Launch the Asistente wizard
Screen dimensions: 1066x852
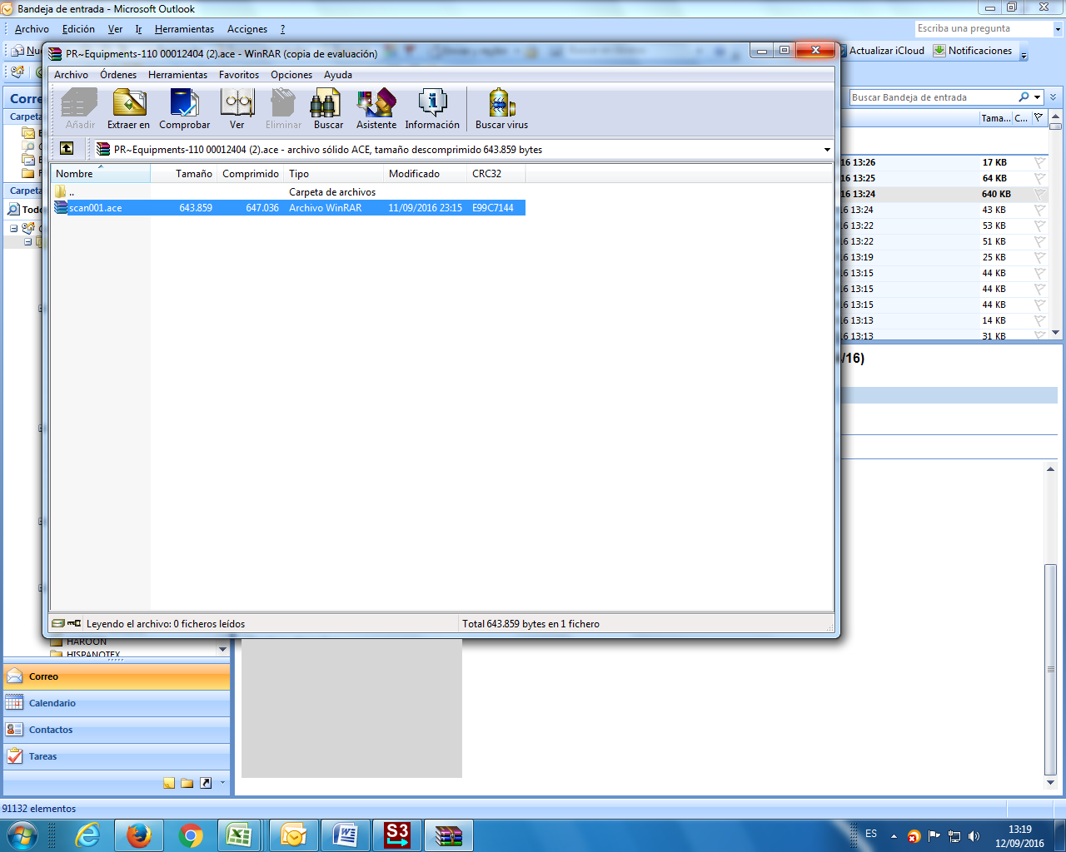coord(376,109)
